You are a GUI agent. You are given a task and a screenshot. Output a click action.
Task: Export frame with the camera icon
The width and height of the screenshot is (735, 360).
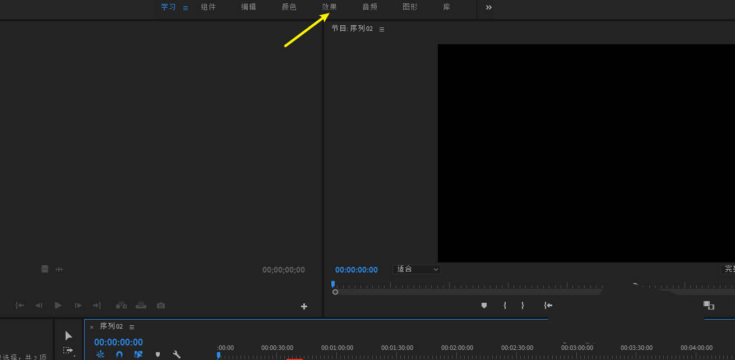pyautogui.click(x=161, y=306)
